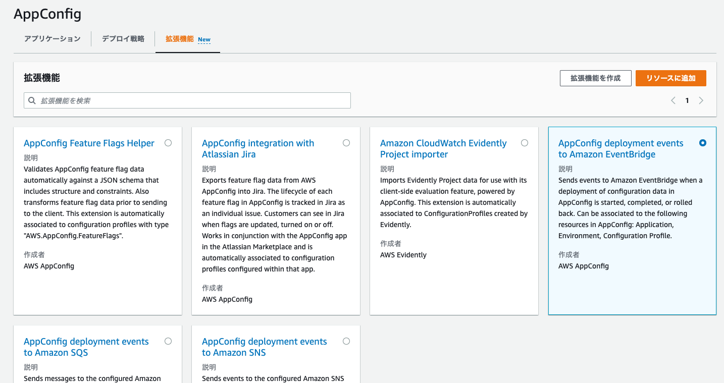Click page number 1 in pagination

tap(687, 100)
